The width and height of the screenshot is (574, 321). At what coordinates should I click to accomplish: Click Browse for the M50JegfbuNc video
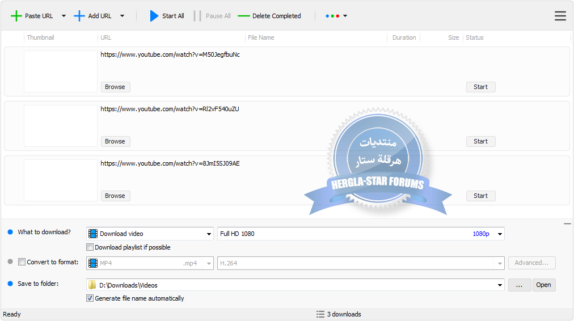115,87
